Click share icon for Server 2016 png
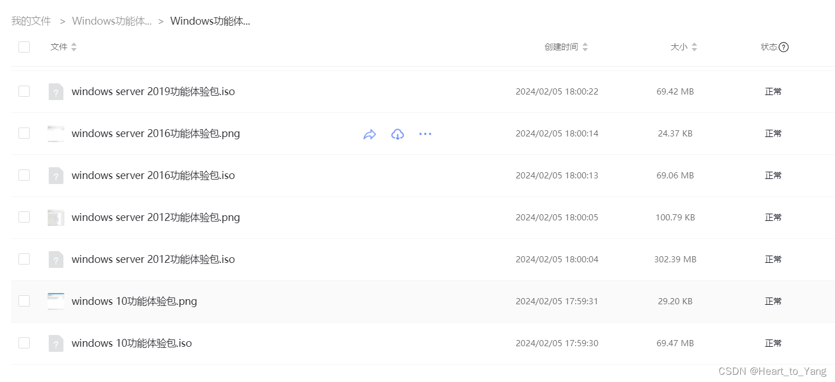This screenshot has height=382, width=835. coord(370,134)
